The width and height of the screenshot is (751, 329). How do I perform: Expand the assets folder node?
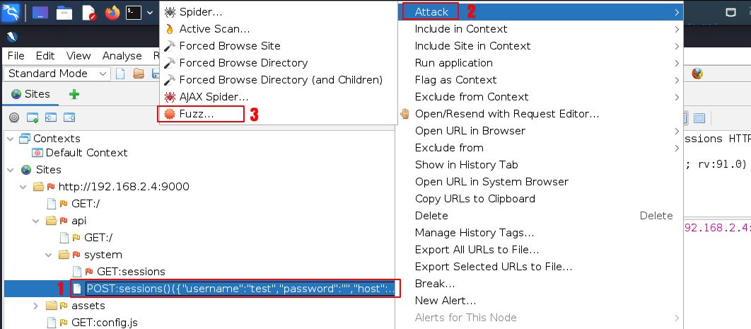point(36,306)
